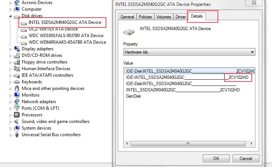
Task: Click the right arrow of Value scrollbar
Action: [251, 144]
